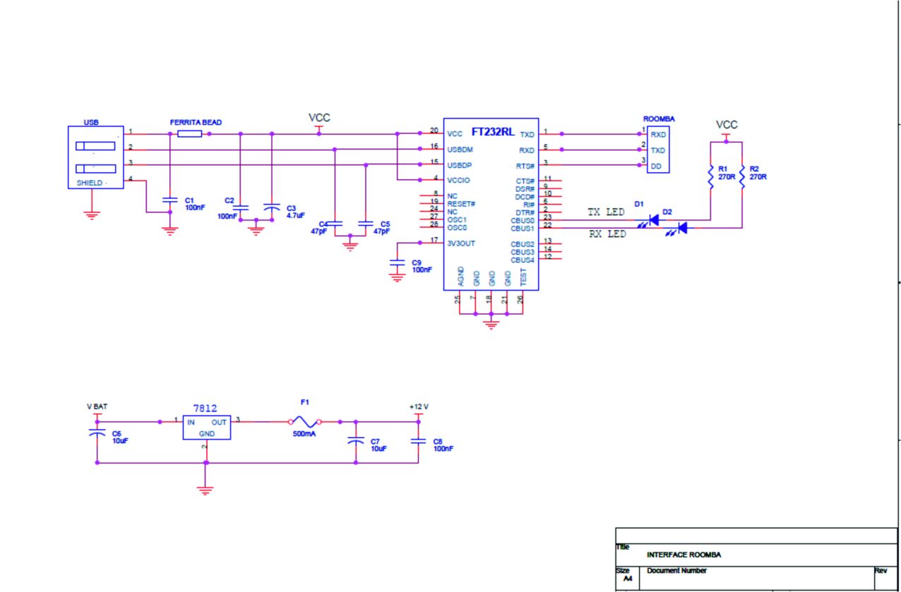
Task: Select the D1 TX LED diode symbol
Action: (x=653, y=220)
